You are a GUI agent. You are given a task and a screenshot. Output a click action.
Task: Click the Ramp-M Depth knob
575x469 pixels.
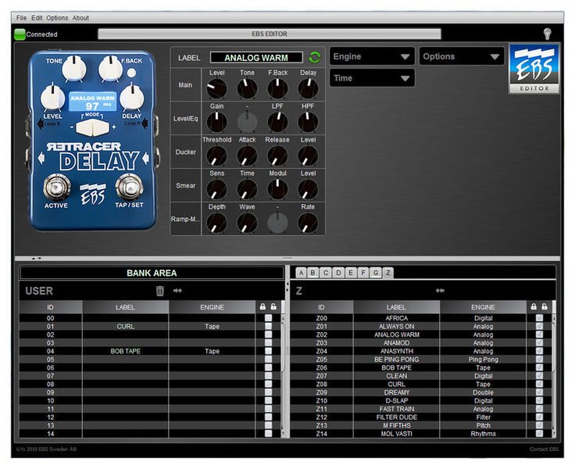coord(216,223)
